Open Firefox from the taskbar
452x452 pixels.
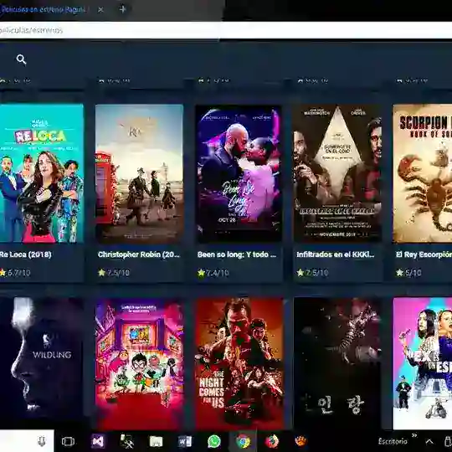pyautogui.click(x=272, y=441)
